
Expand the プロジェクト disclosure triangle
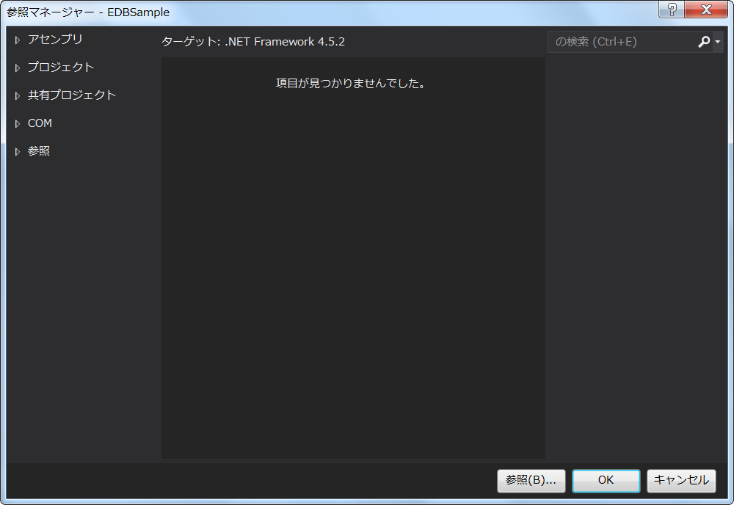(18, 68)
